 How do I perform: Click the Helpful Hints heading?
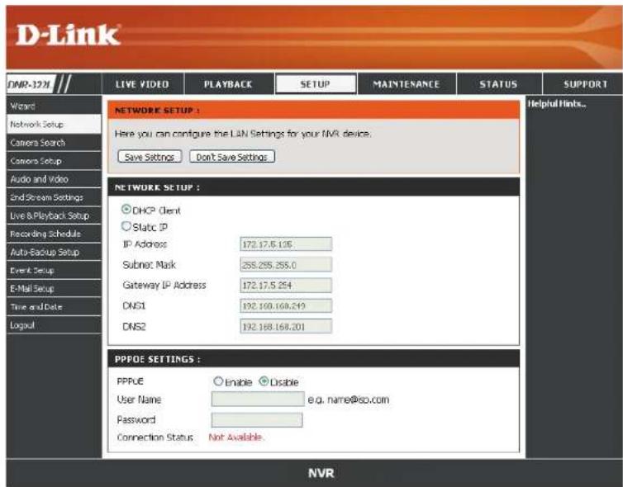click(x=557, y=104)
